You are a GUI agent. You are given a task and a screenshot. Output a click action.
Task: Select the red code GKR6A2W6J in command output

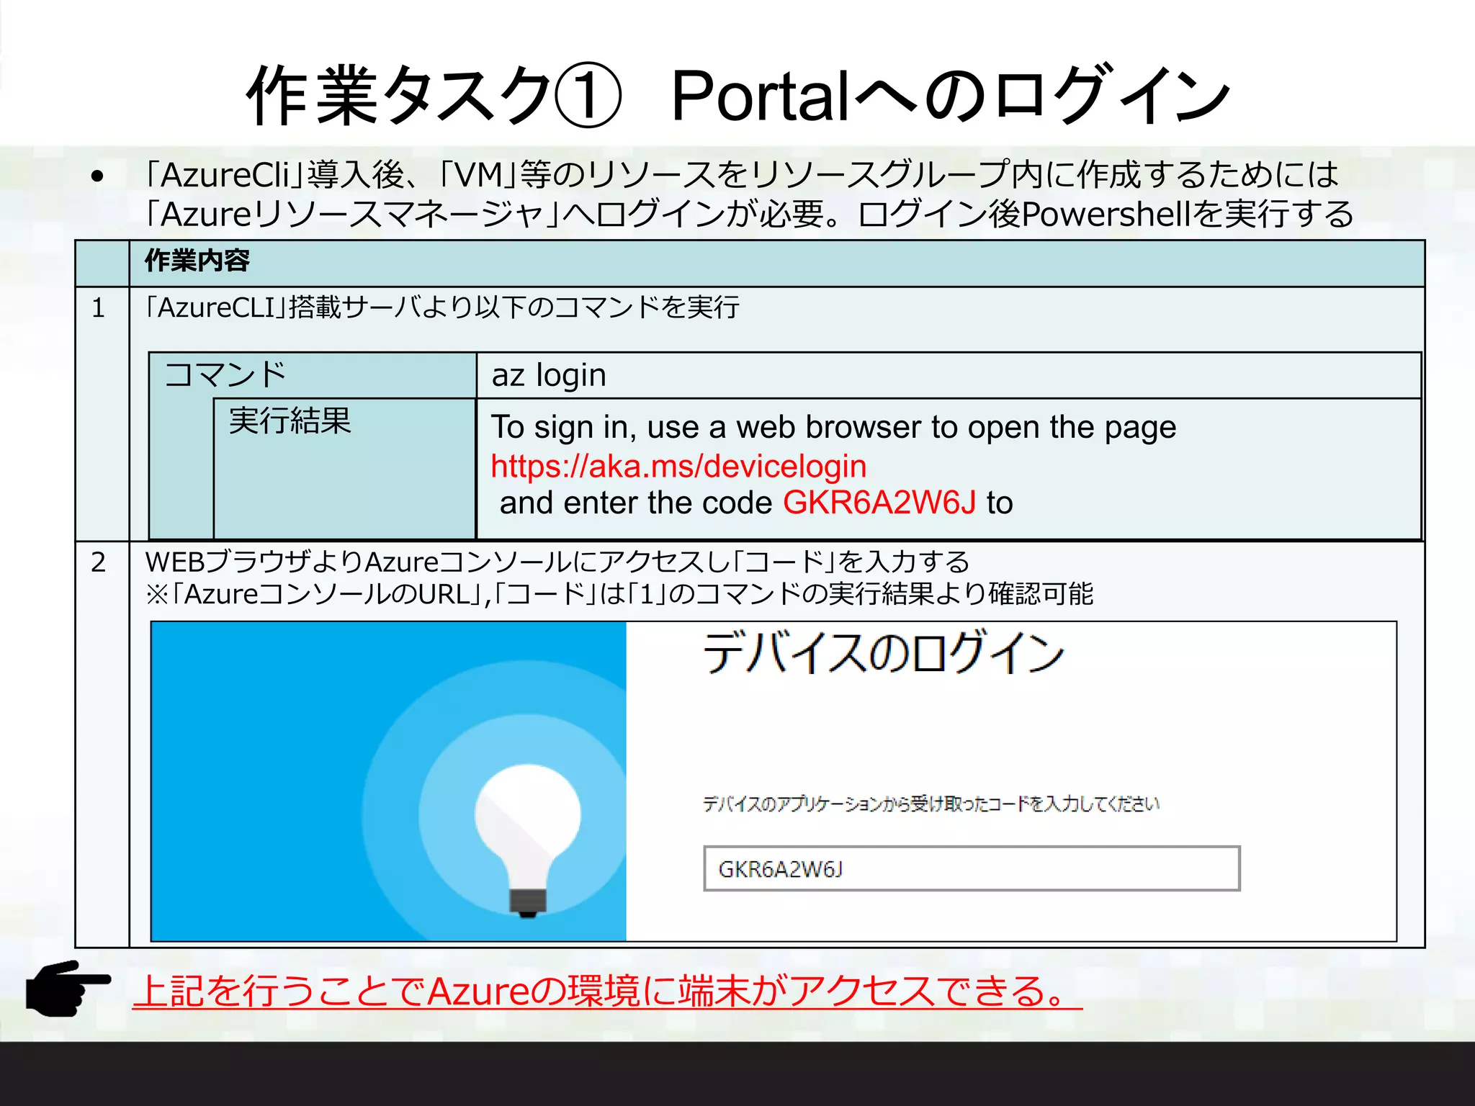[879, 503]
